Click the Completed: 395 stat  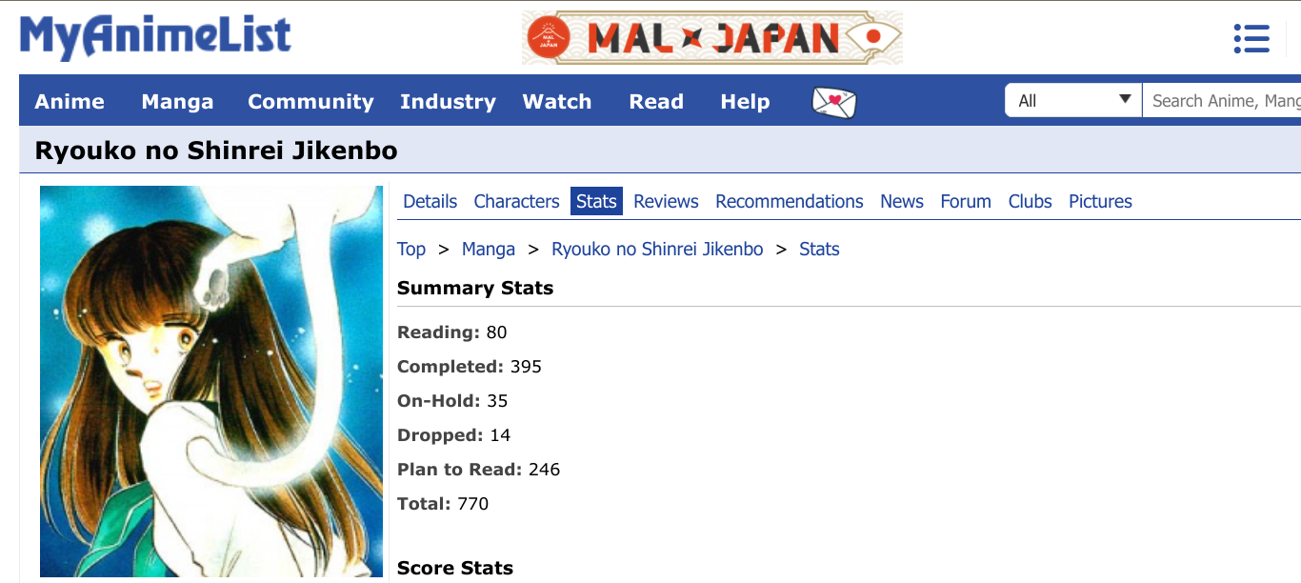point(470,367)
